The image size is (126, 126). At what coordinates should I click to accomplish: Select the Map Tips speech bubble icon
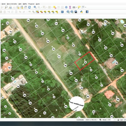(x=79, y=7)
